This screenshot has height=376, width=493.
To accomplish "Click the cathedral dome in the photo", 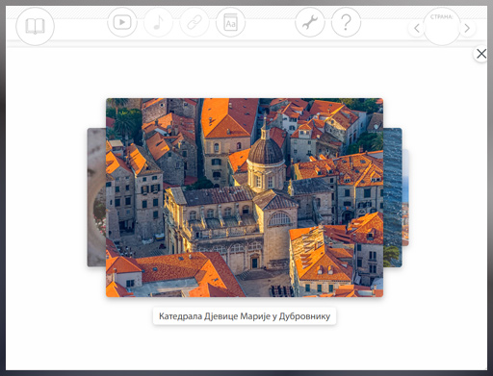I will (x=266, y=150).
